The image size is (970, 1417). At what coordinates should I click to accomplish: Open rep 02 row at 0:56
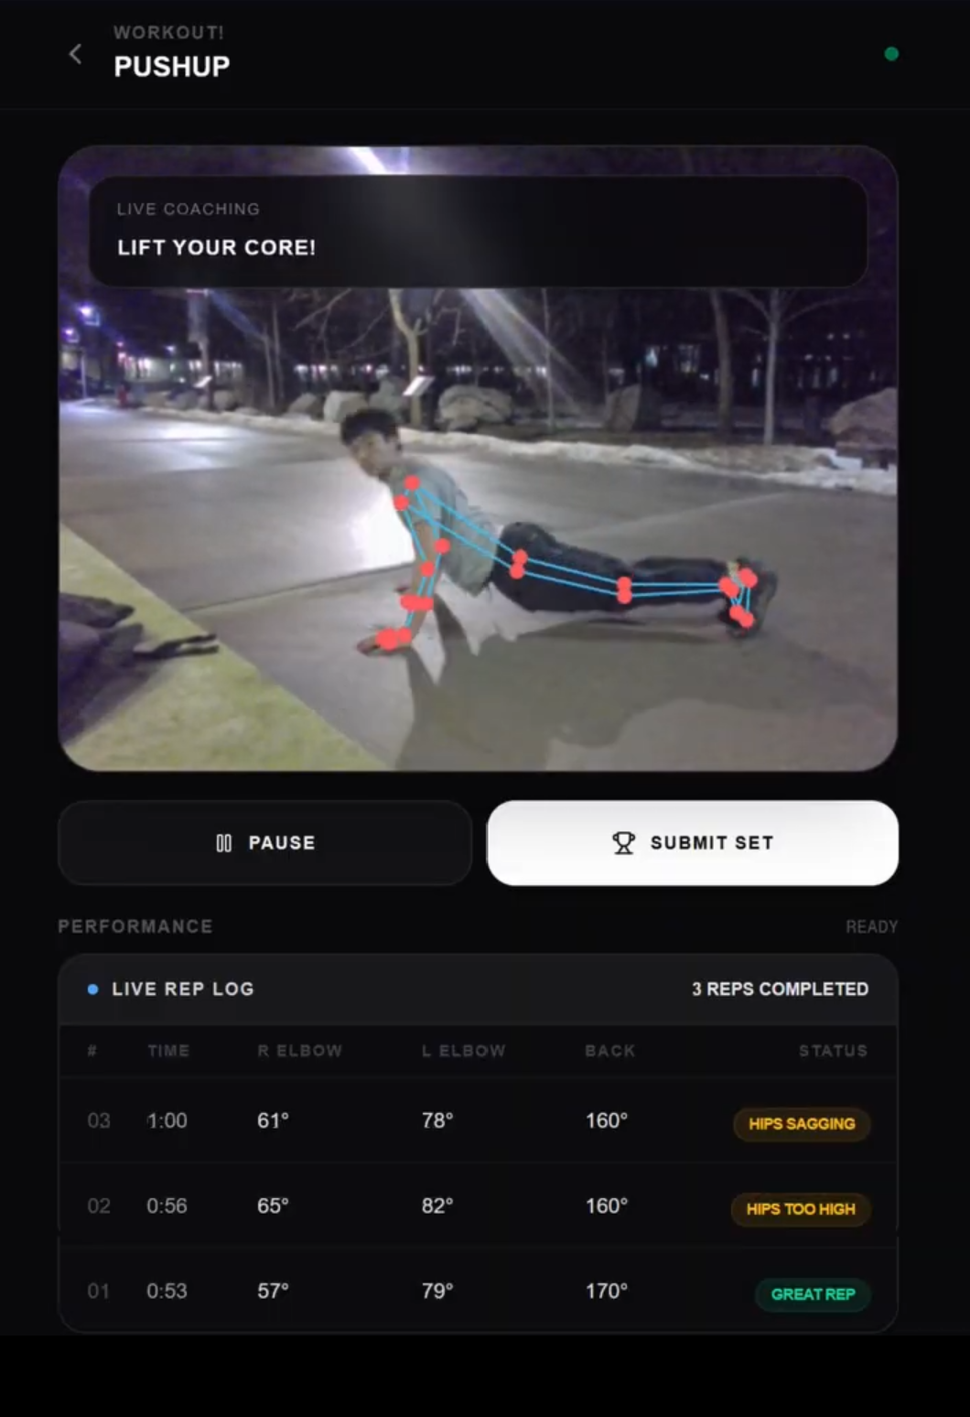478,1206
